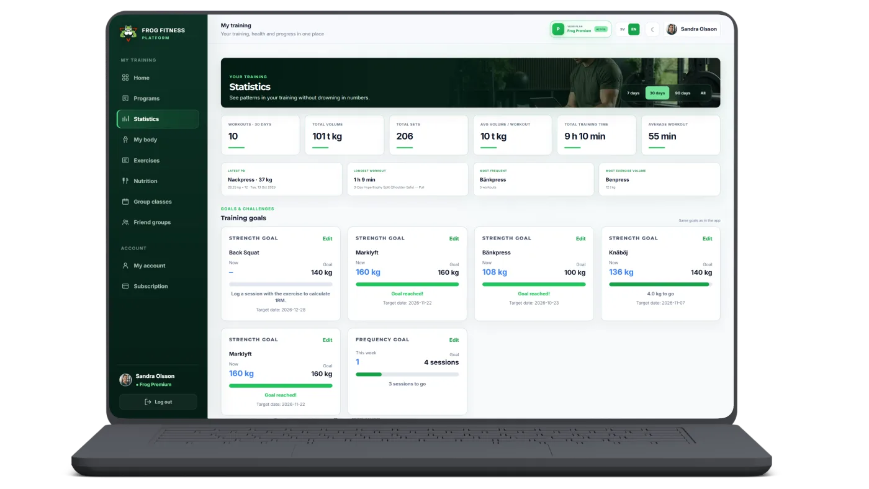869x489 pixels.
Task: Click the Group classes calendar icon
Action: click(125, 202)
